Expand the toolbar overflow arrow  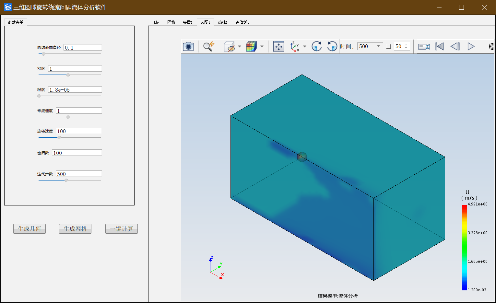(491, 46)
